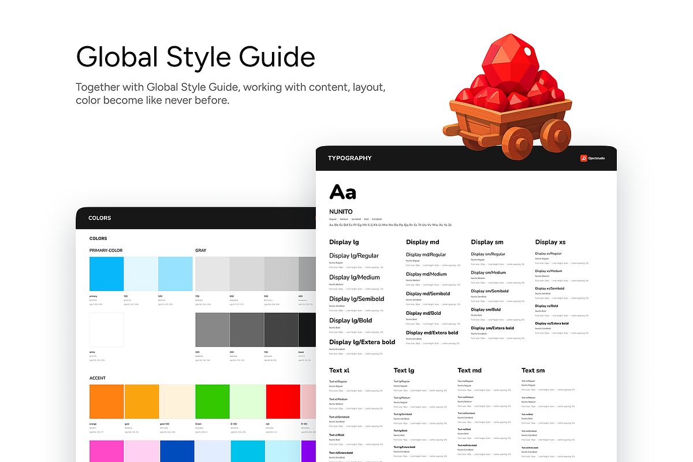The image size is (693, 462).
Task: Pick the gray 100 dark swatch
Action: coord(281,330)
